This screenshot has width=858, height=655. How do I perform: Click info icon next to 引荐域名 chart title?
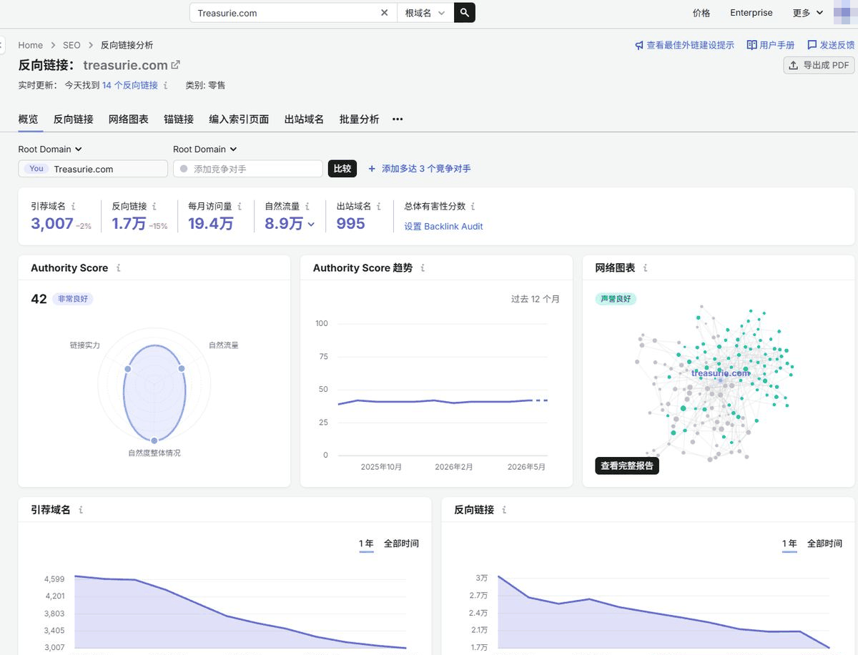pos(81,510)
